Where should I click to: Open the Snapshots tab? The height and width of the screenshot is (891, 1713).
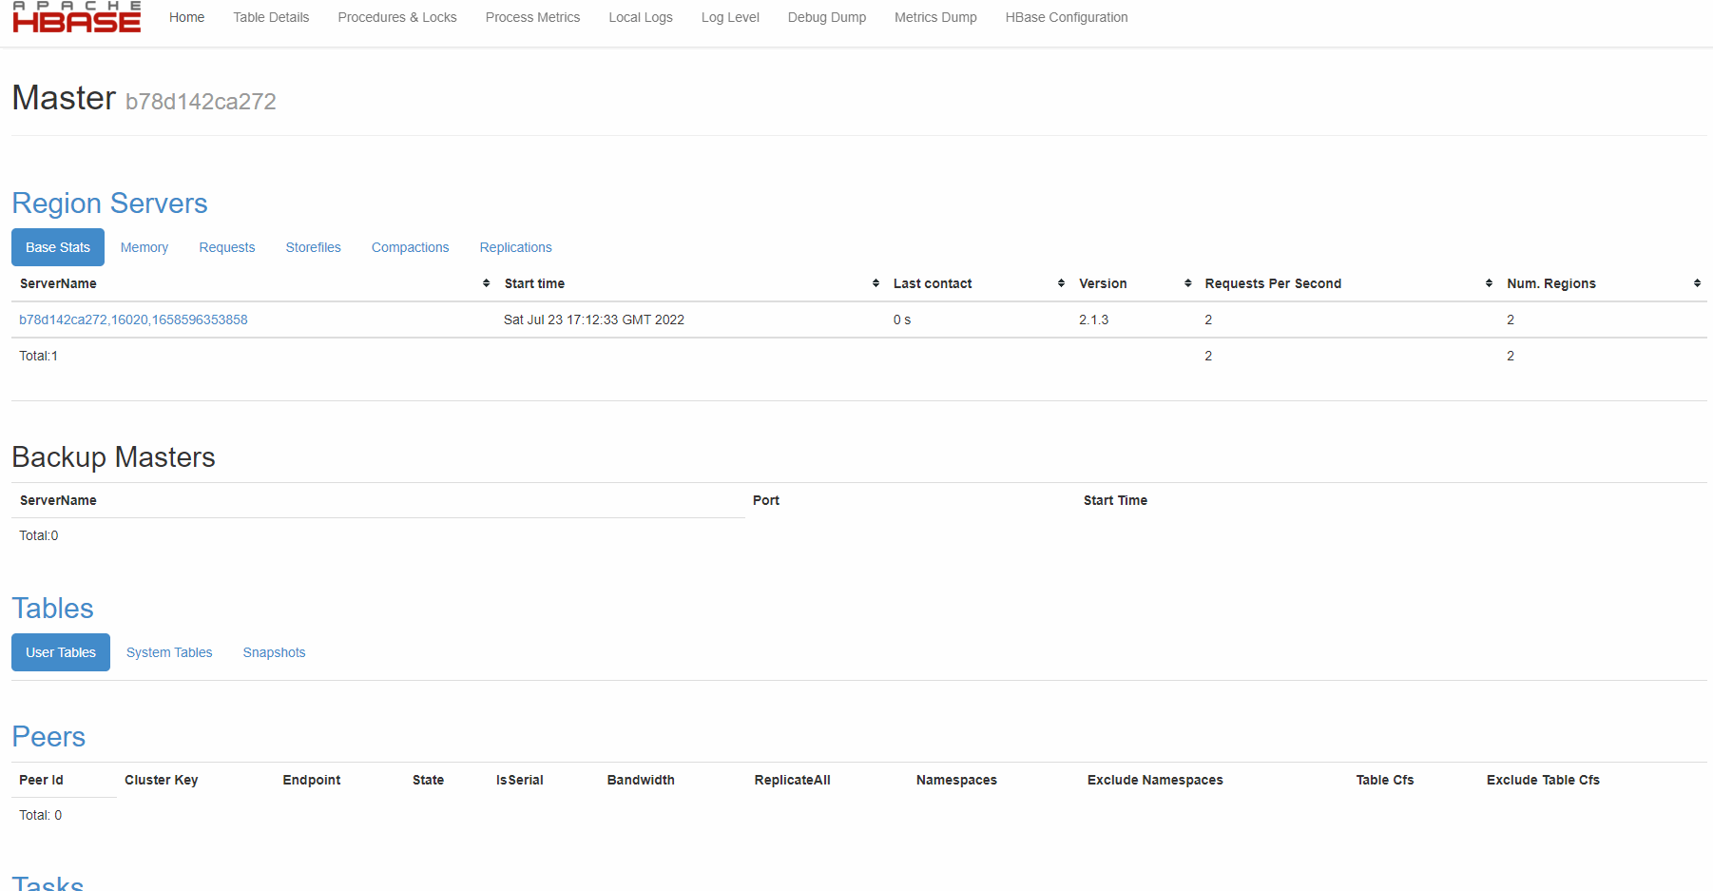pyautogui.click(x=274, y=652)
